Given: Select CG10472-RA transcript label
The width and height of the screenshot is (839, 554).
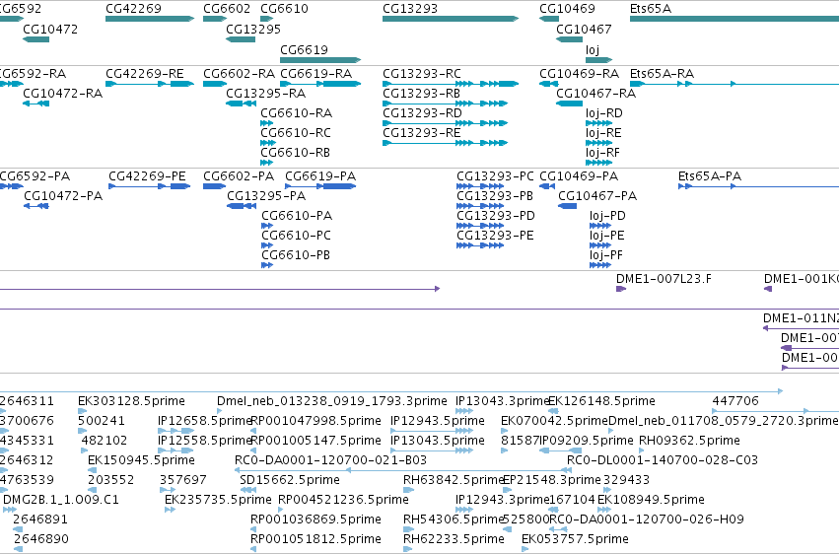Looking at the screenshot, I should 62,93.
